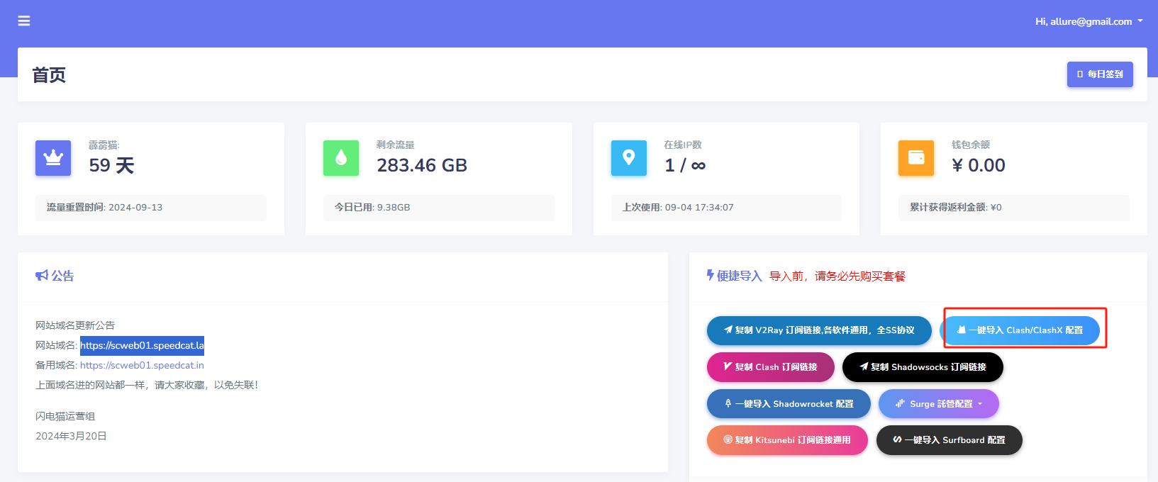Open the backup scweb01.speedcat.in link
This screenshot has height=482, width=1158.
tap(142, 366)
